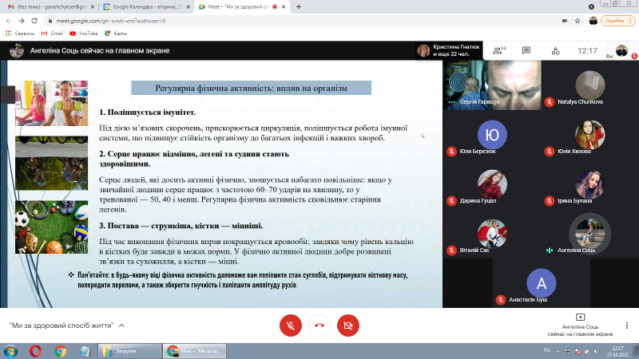Click the presenter avatar in Meet top-left bar
The height and width of the screenshot is (359, 639).
click(17, 51)
